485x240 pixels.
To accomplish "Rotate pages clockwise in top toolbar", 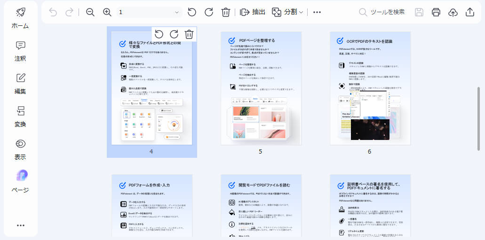I will coord(209,12).
